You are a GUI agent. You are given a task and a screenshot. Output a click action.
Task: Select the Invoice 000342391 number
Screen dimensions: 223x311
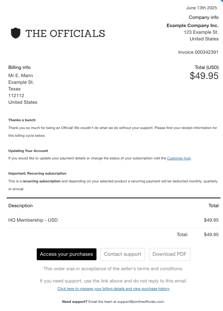(199, 52)
